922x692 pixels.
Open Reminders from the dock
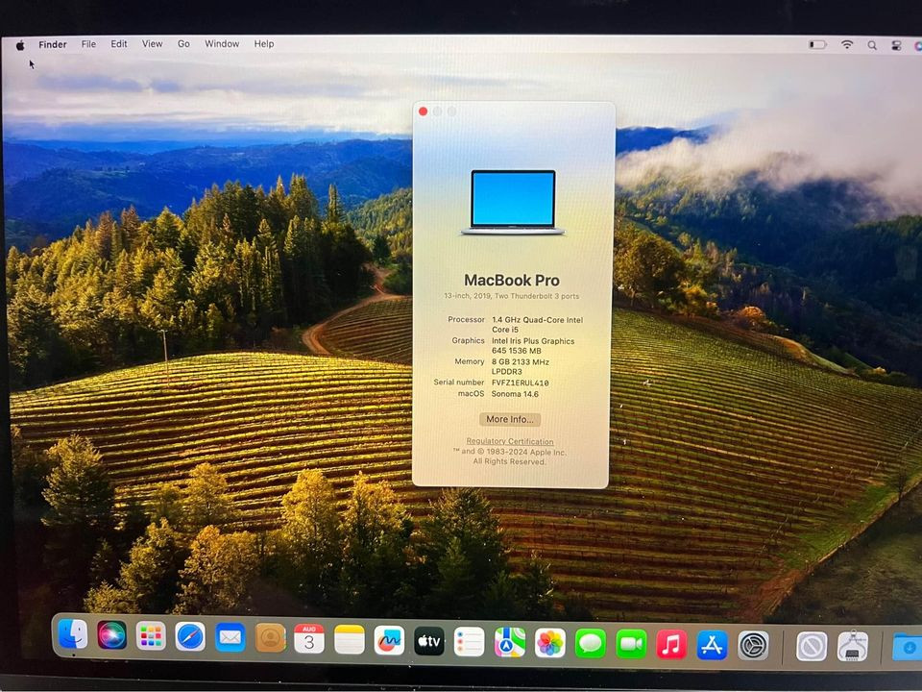pos(470,641)
